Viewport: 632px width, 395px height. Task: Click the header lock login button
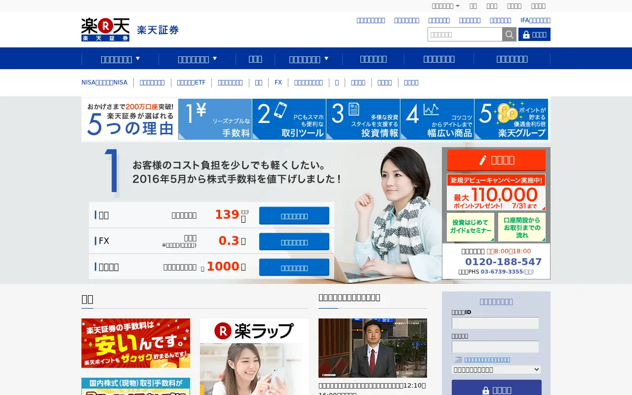point(534,35)
